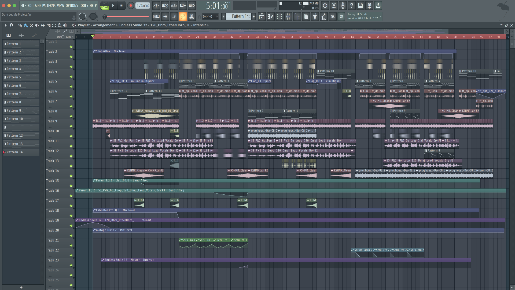Mute Track 16 via its green light
This screenshot has height=290, width=515.
[x=71, y=196]
